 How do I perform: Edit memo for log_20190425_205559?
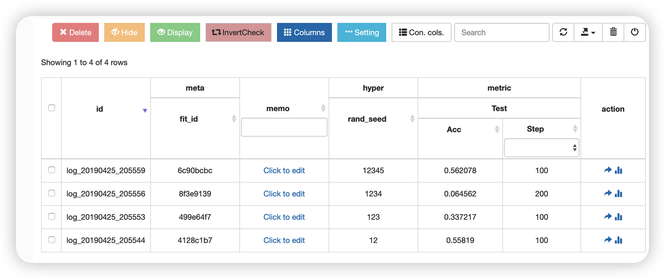[284, 171]
